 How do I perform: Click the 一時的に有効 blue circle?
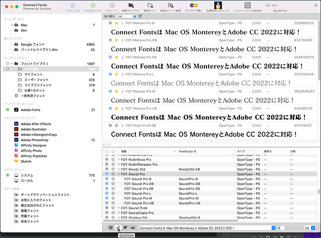click(x=73, y=5)
